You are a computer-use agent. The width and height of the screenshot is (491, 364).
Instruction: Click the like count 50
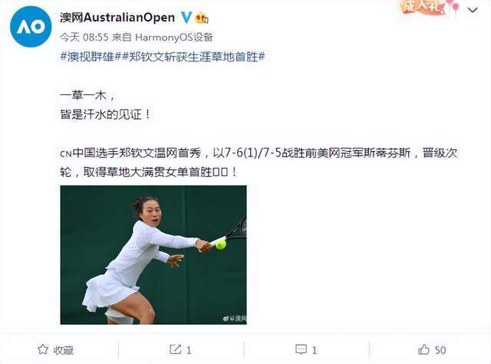pos(440,350)
